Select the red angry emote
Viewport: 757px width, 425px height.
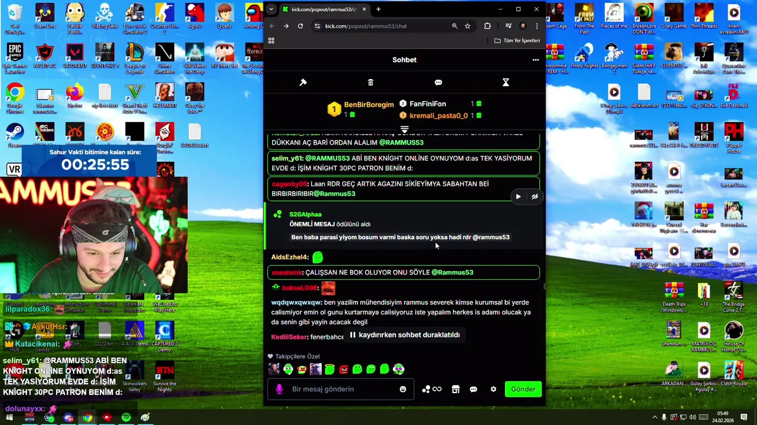tap(344, 370)
